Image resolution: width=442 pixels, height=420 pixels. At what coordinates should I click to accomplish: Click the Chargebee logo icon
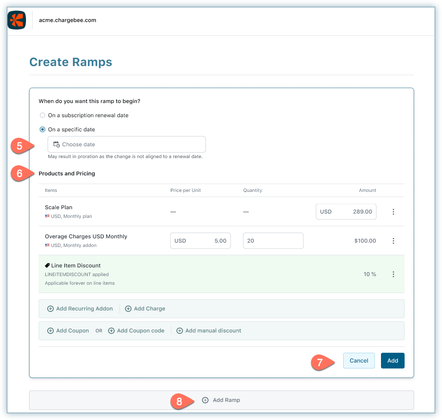(x=17, y=20)
